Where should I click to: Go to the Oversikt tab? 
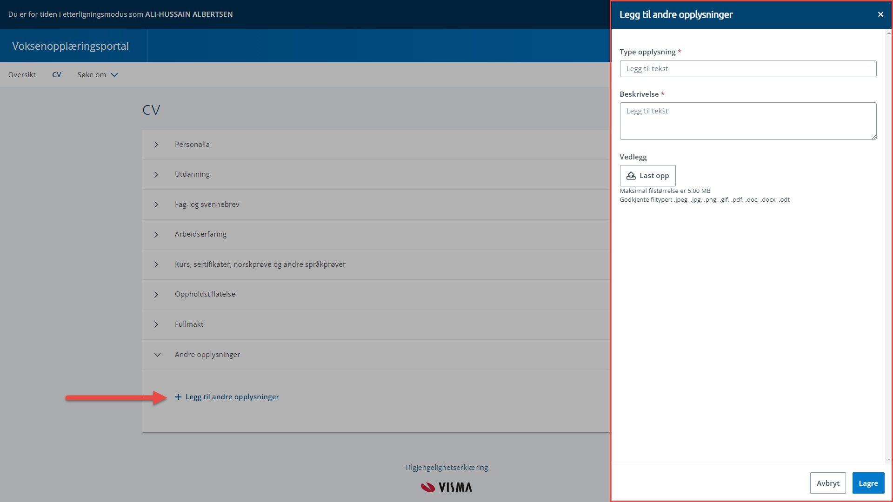click(x=22, y=75)
